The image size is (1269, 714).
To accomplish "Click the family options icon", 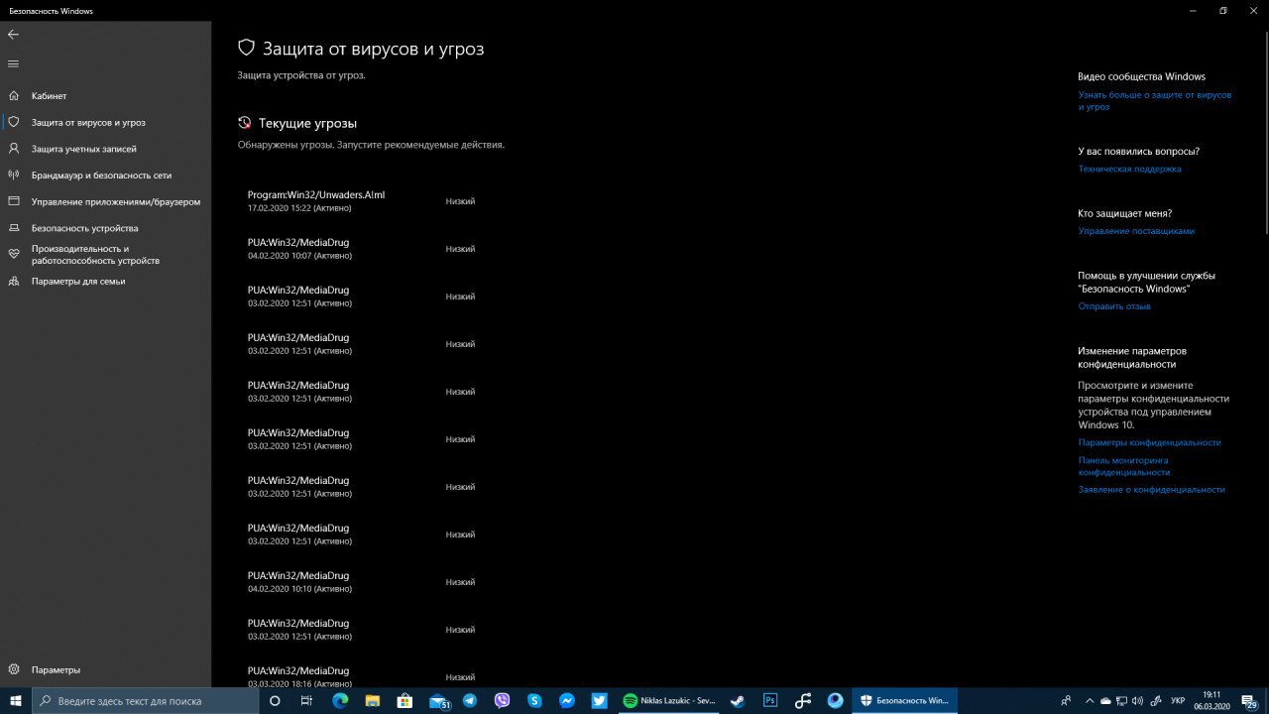I will point(14,281).
